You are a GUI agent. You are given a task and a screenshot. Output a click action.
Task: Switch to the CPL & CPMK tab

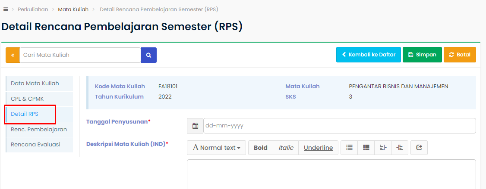(27, 99)
